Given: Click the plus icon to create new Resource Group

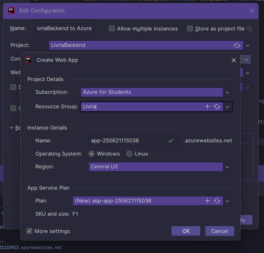Looking at the screenshot, I should tap(207, 107).
